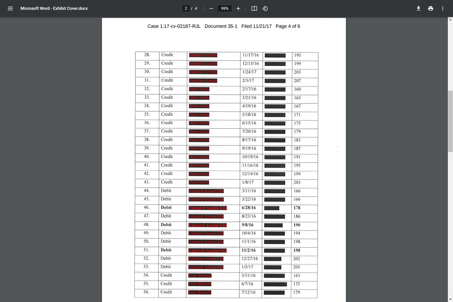Click bold value 178 in row 46
Viewport: 453px width, 302px height.
(x=297, y=208)
